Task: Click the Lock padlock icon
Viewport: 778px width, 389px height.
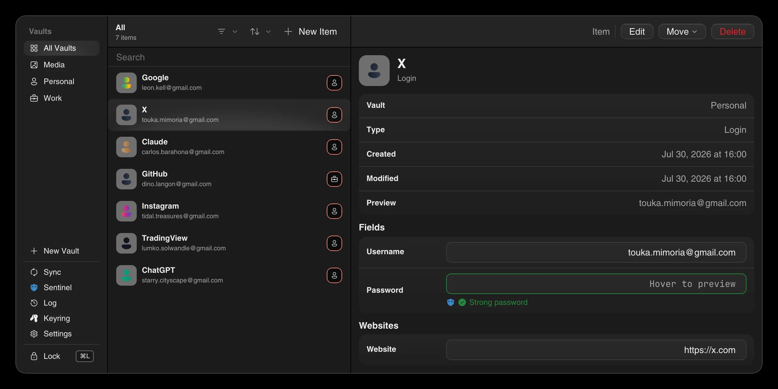Action: click(x=34, y=356)
